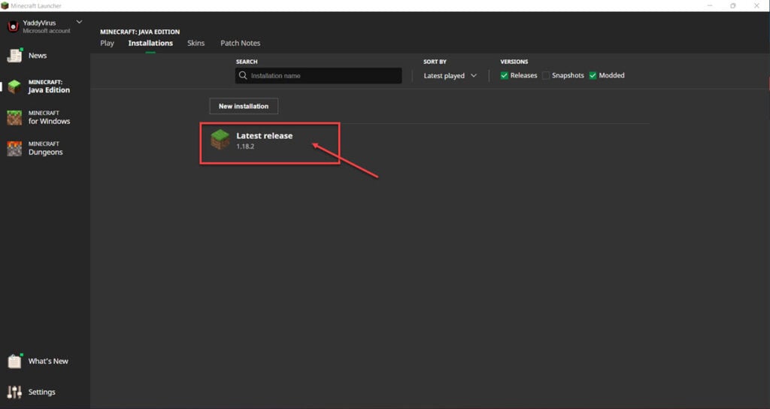Open the Settings sliders icon

point(14,392)
